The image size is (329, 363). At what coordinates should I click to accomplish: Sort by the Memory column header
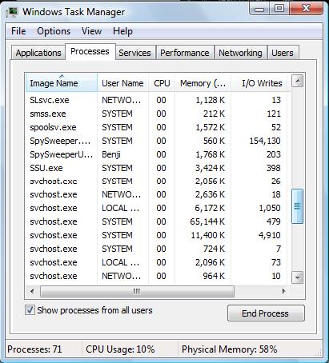click(203, 83)
